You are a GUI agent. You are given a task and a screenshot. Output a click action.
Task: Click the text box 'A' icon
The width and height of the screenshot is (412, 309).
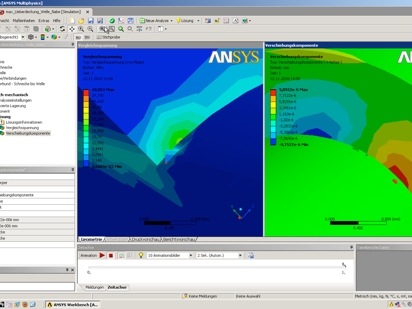[235, 21]
